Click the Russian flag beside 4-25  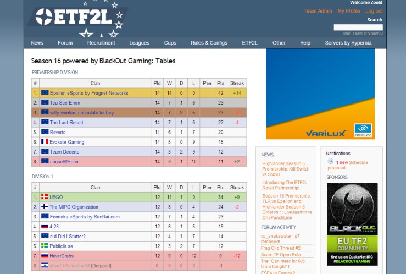pyautogui.click(x=45, y=226)
